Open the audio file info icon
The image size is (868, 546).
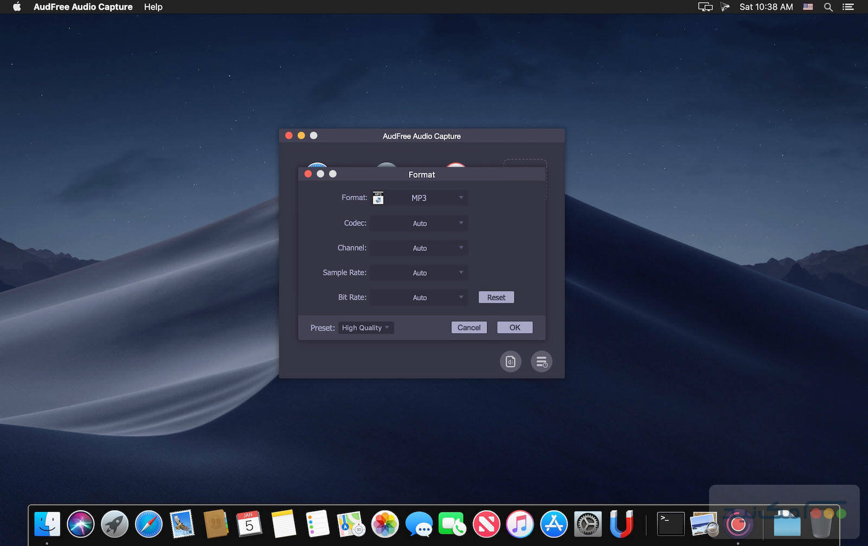[x=510, y=362]
